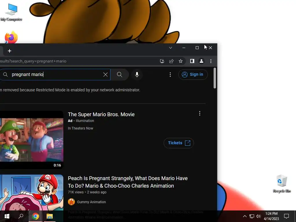This screenshot has width=296, height=222.
Task: Open Recycle Bin on desktop
Action: [282, 184]
